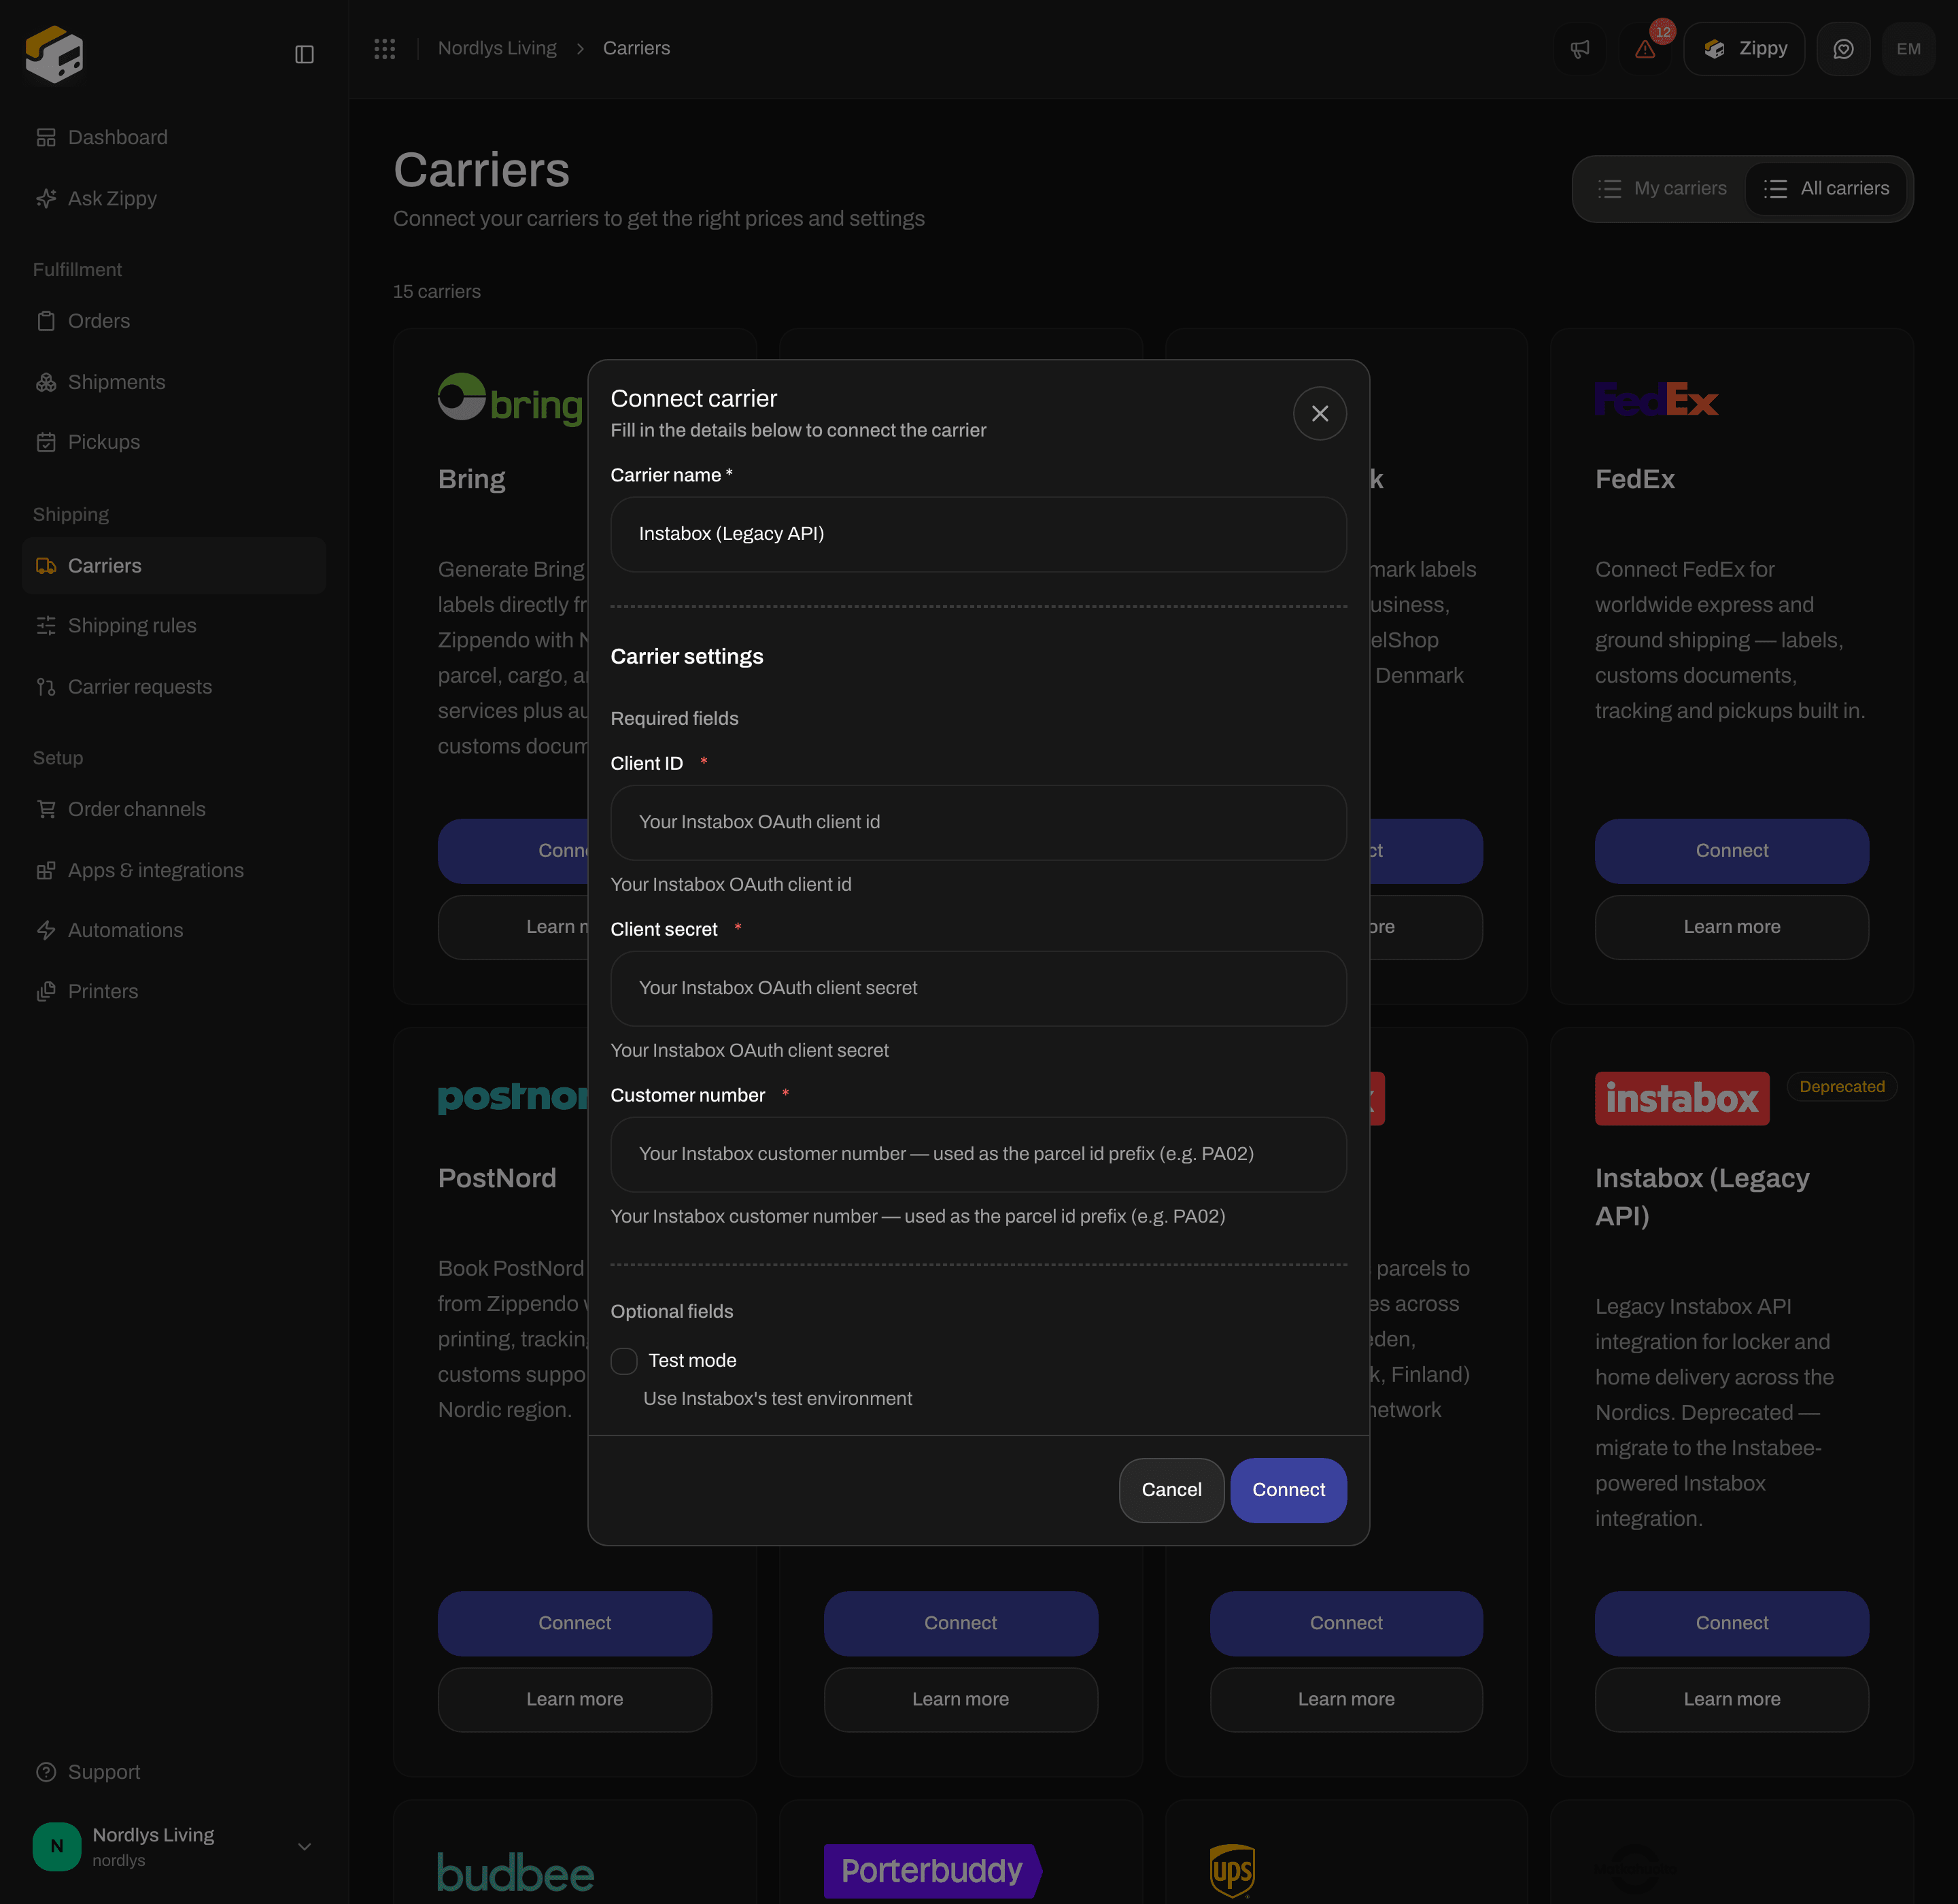
Task: Click Nordlys Living breadcrumb
Action: click(x=497, y=48)
